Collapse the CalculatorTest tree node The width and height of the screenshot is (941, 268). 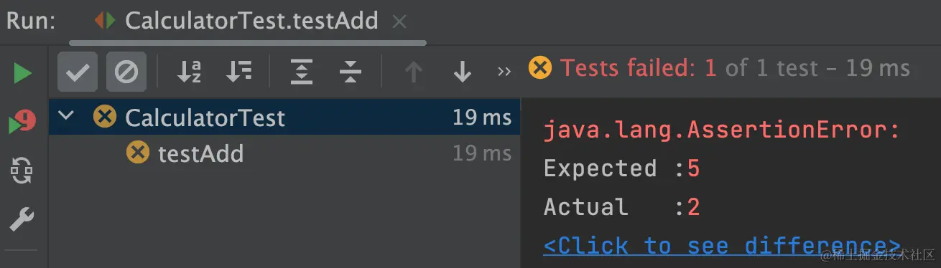point(67,116)
